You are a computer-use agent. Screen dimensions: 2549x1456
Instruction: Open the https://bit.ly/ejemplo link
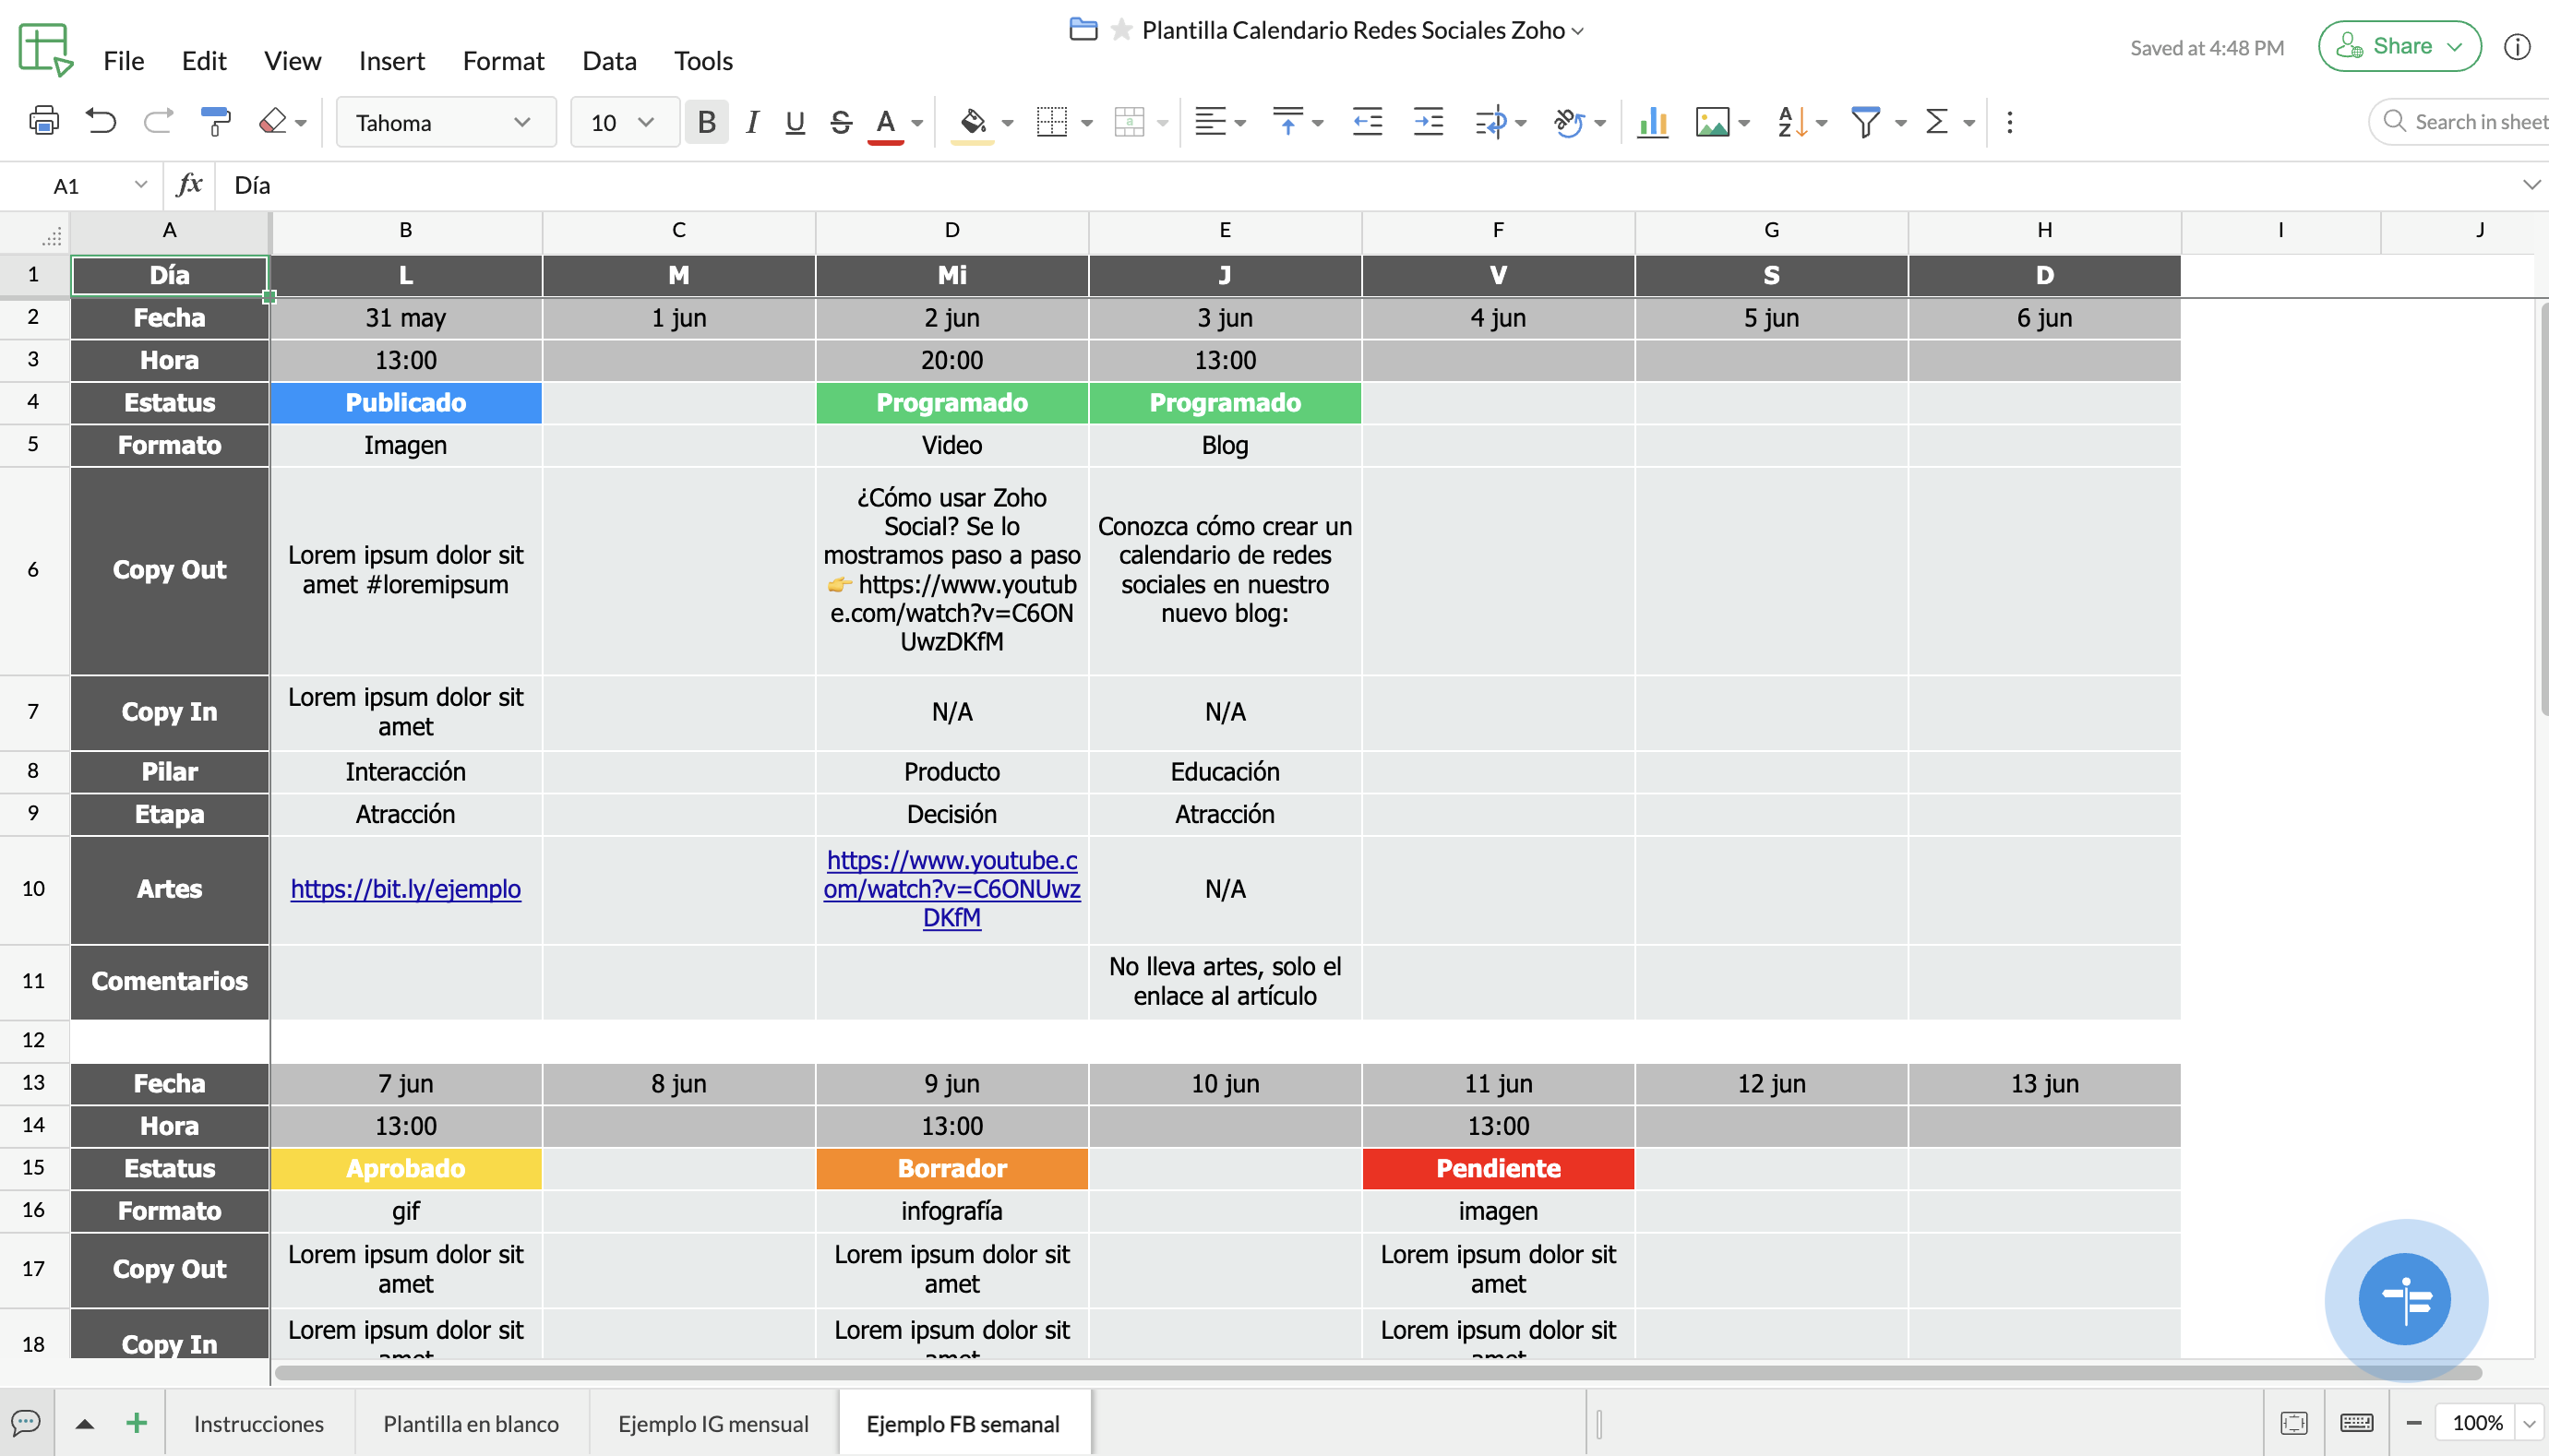click(406, 888)
